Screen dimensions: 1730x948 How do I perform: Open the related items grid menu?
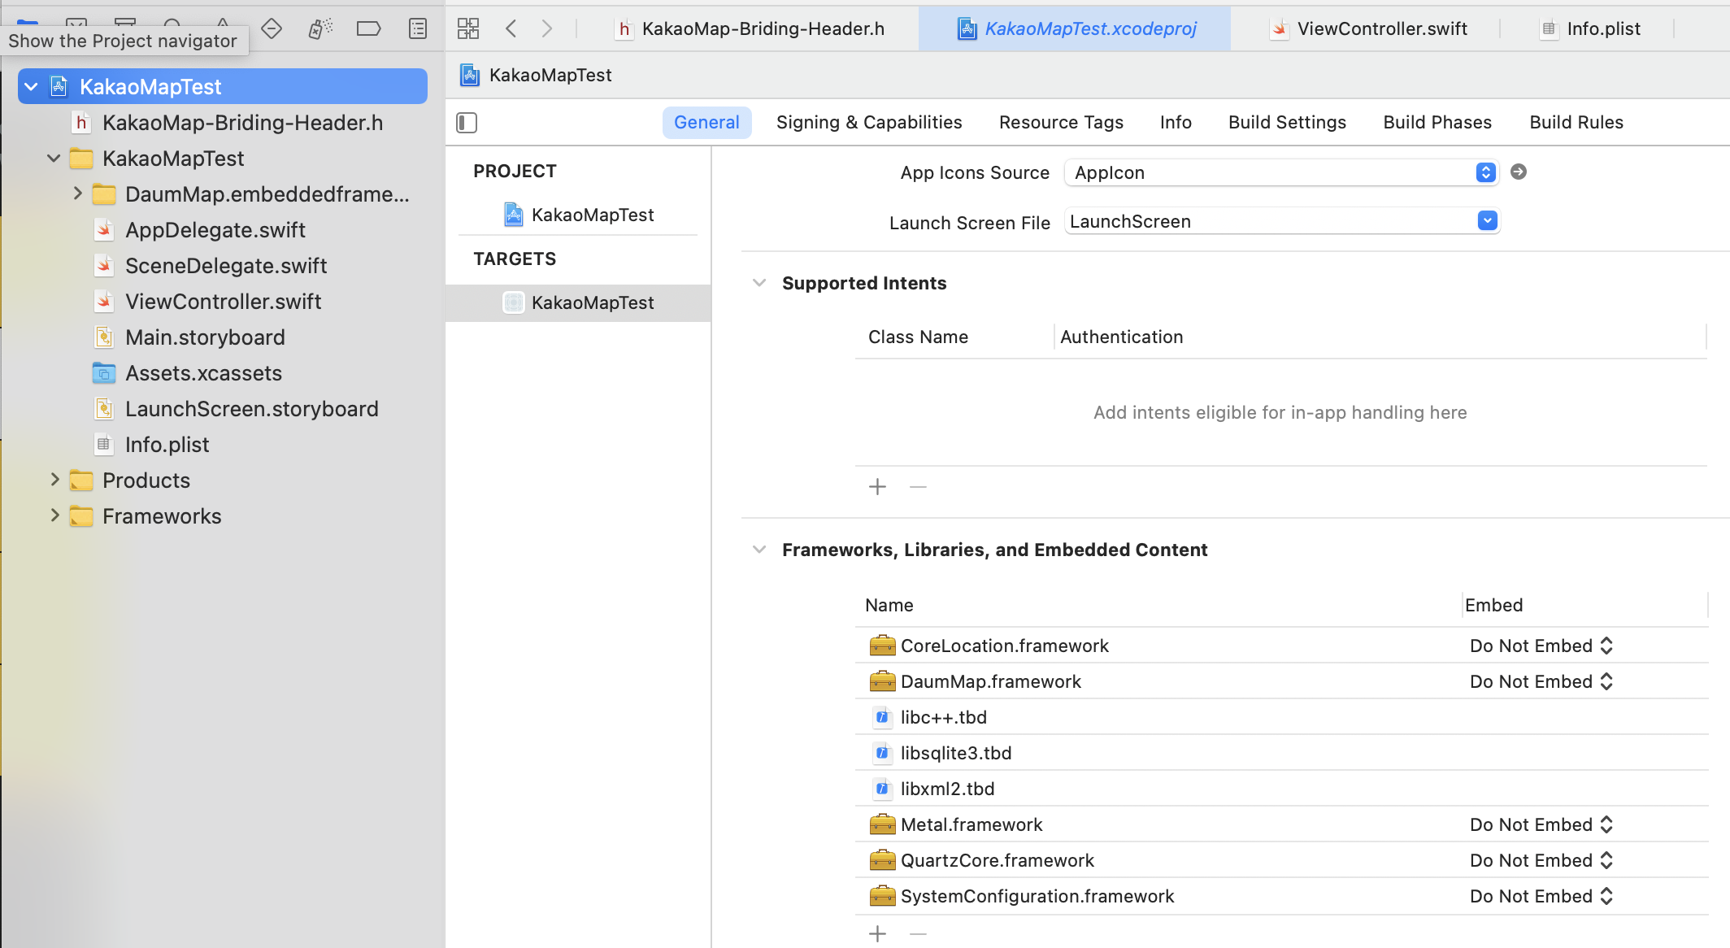[468, 29]
